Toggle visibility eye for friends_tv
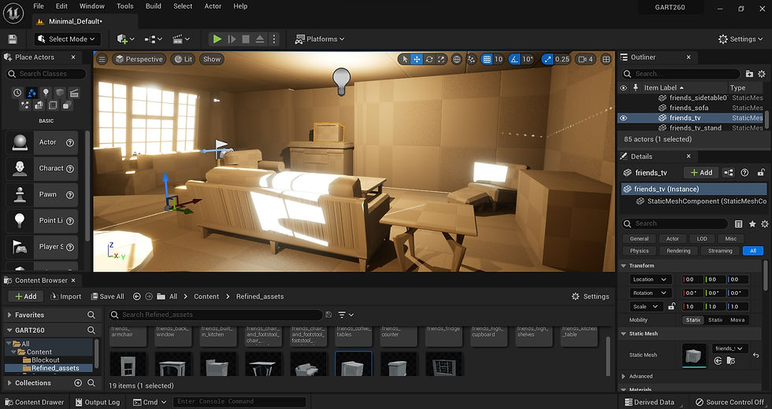This screenshot has width=772, height=409. [x=623, y=118]
